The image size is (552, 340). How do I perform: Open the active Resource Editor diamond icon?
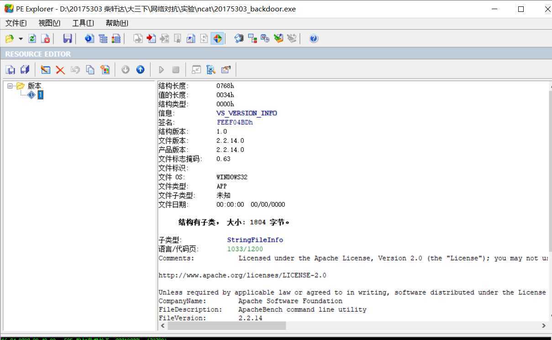[x=217, y=39]
